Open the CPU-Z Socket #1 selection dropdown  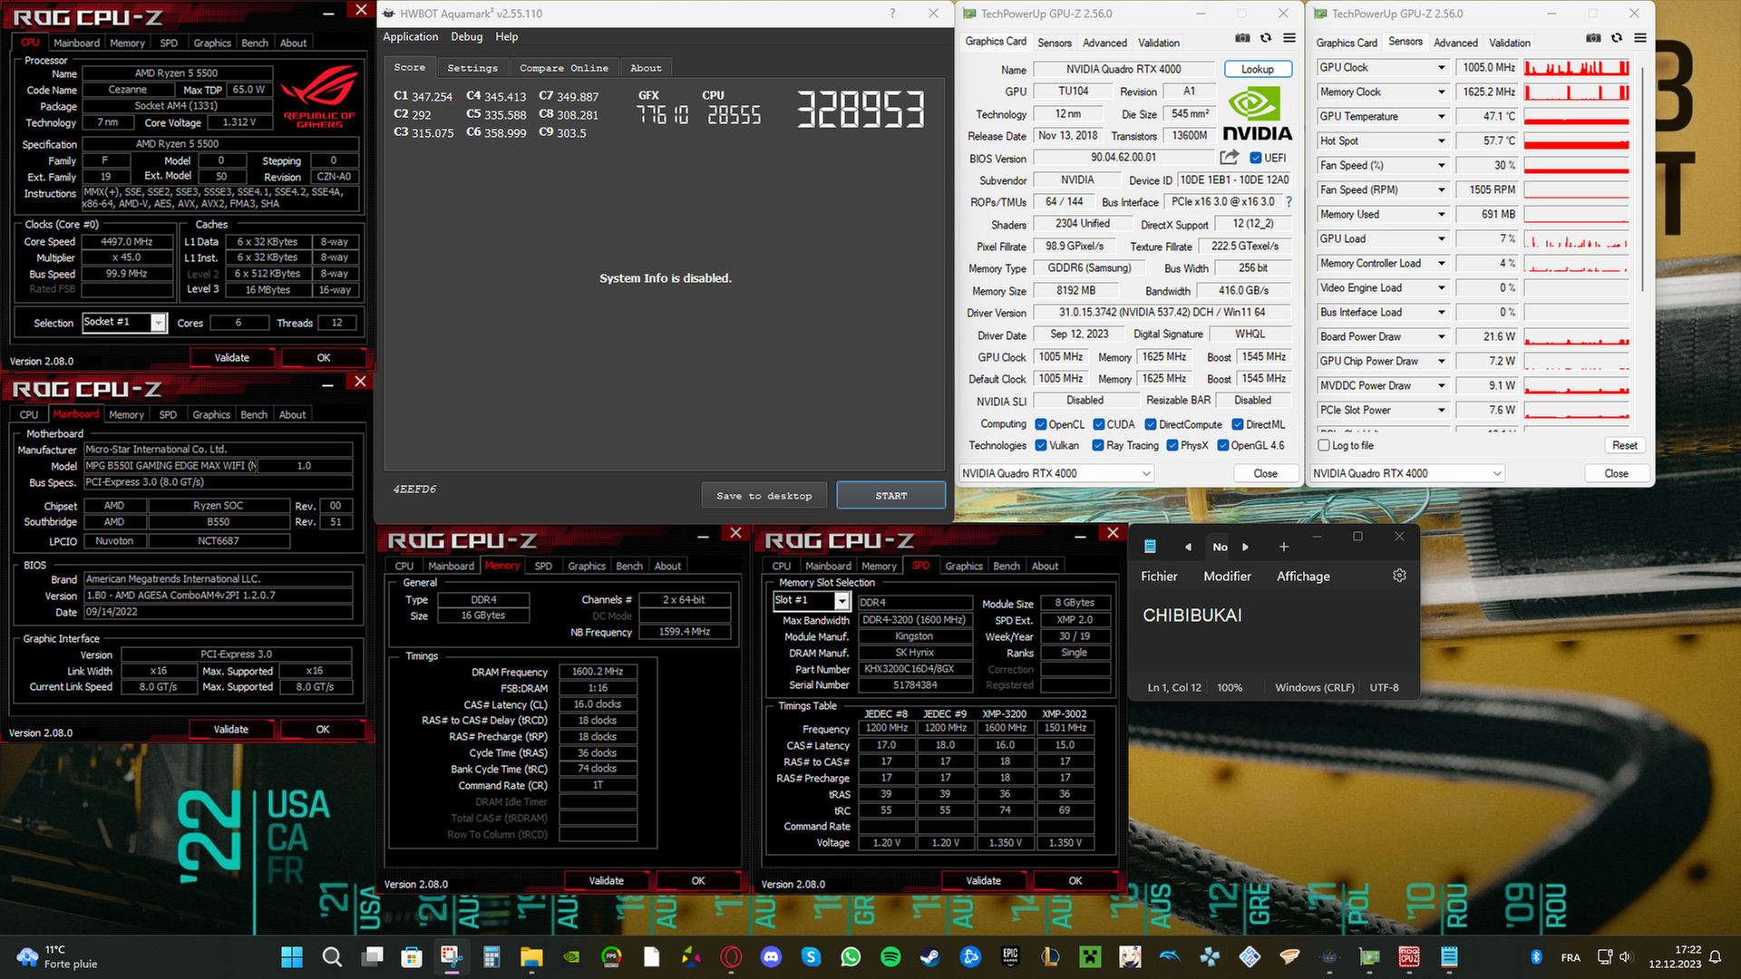(159, 323)
